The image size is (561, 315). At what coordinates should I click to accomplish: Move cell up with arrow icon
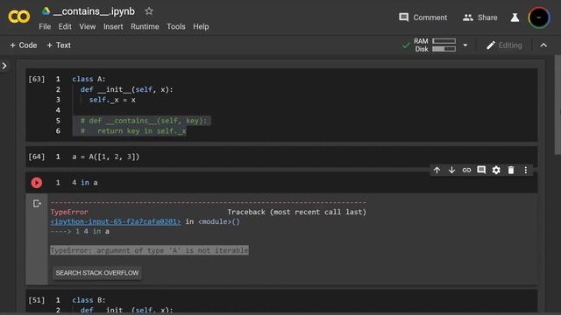[437, 170]
